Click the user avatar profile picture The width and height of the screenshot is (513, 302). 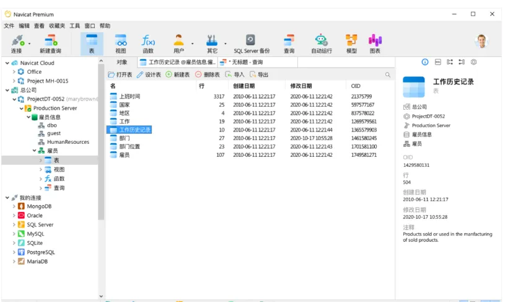coord(482,42)
